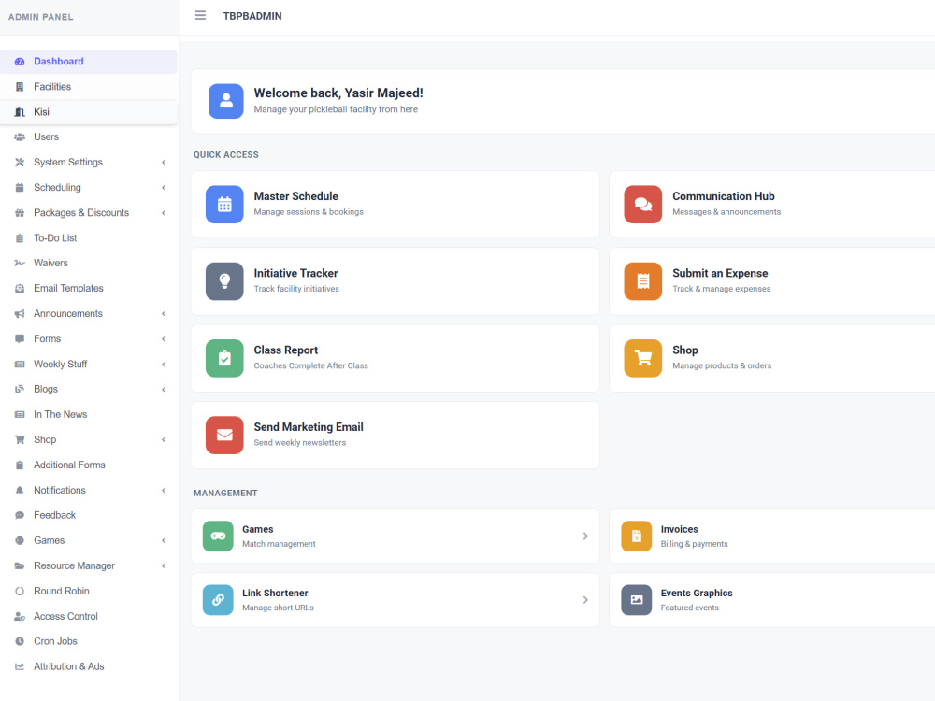Expand the Notifications submenu arrow
Viewport: 935px width, 701px height.
pyautogui.click(x=164, y=490)
